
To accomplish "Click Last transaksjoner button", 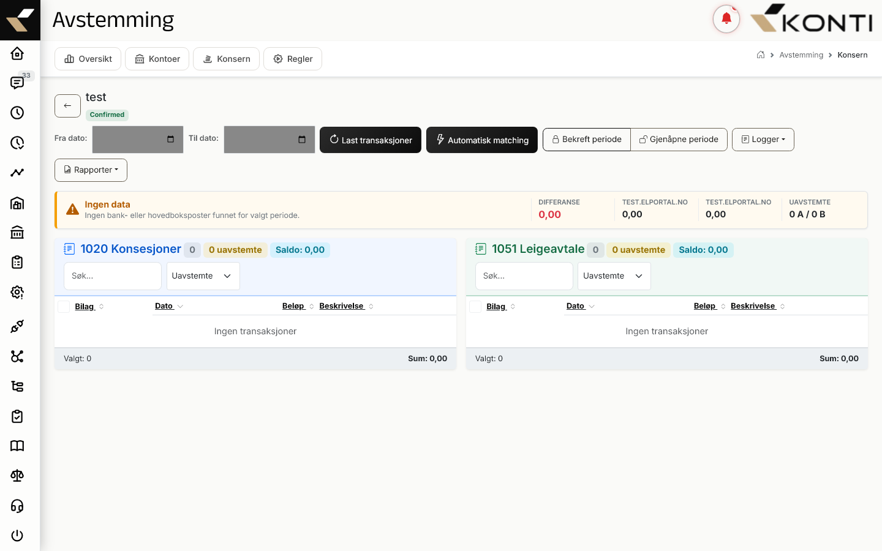I will pyautogui.click(x=371, y=140).
